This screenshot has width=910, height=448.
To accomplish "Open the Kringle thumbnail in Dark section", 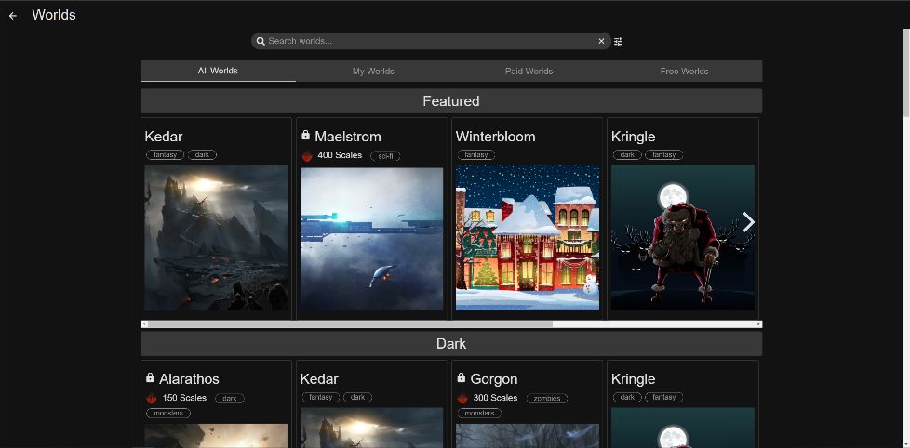I will click(683, 428).
